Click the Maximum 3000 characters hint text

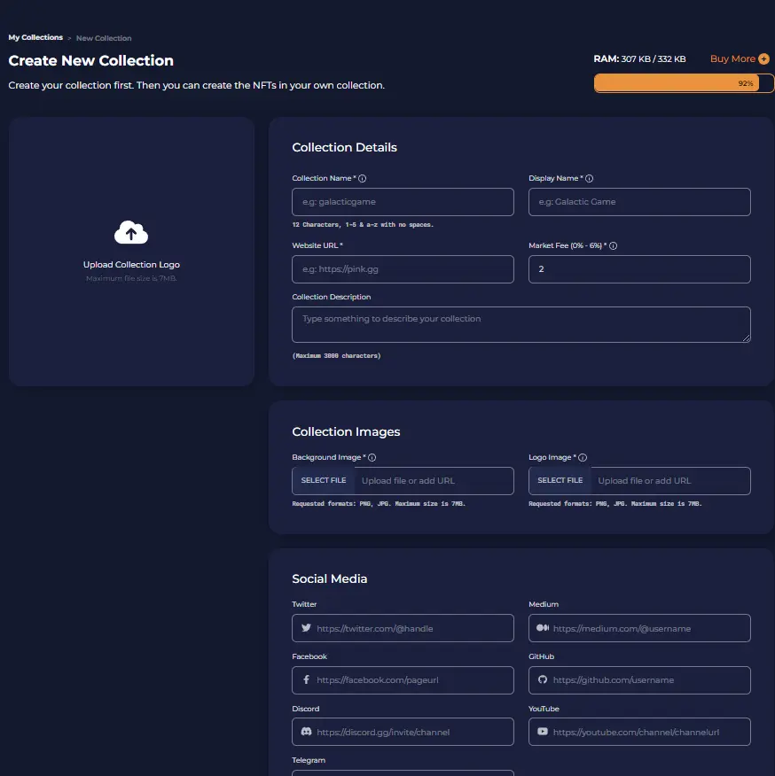[336, 356]
